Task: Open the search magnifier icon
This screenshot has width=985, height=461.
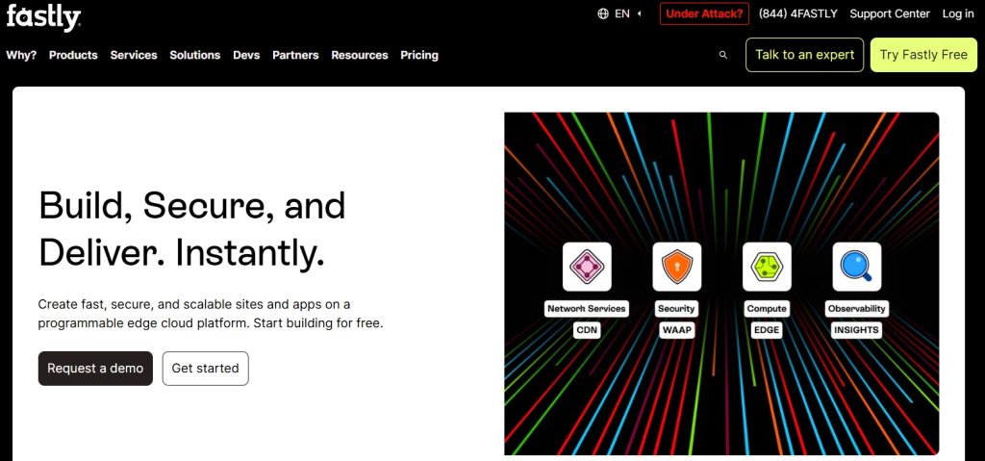Action: pyautogui.click(x=723, y=56)
